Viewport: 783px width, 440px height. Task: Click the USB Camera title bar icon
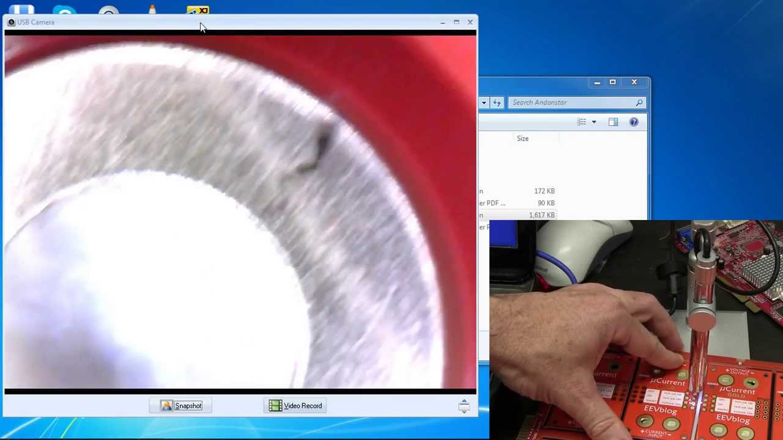point(11,22)
